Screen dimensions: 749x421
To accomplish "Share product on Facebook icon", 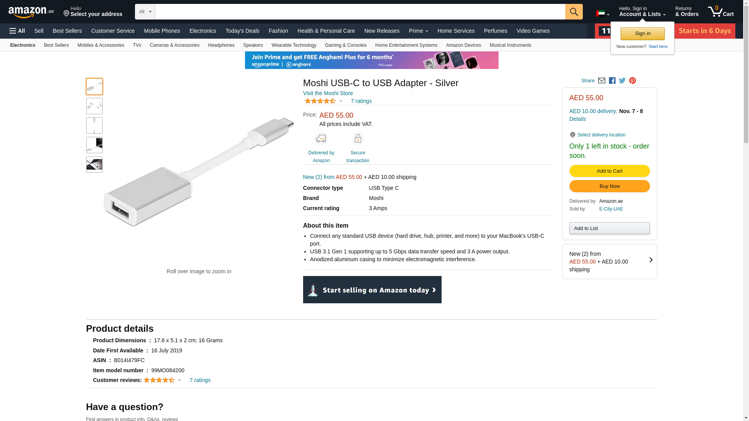I will click(612, 81).
